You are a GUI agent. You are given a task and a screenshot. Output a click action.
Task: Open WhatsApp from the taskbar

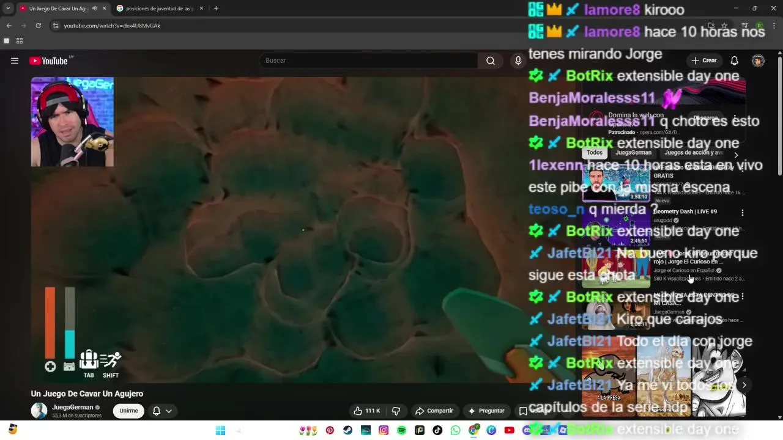[x=455, y=430]
